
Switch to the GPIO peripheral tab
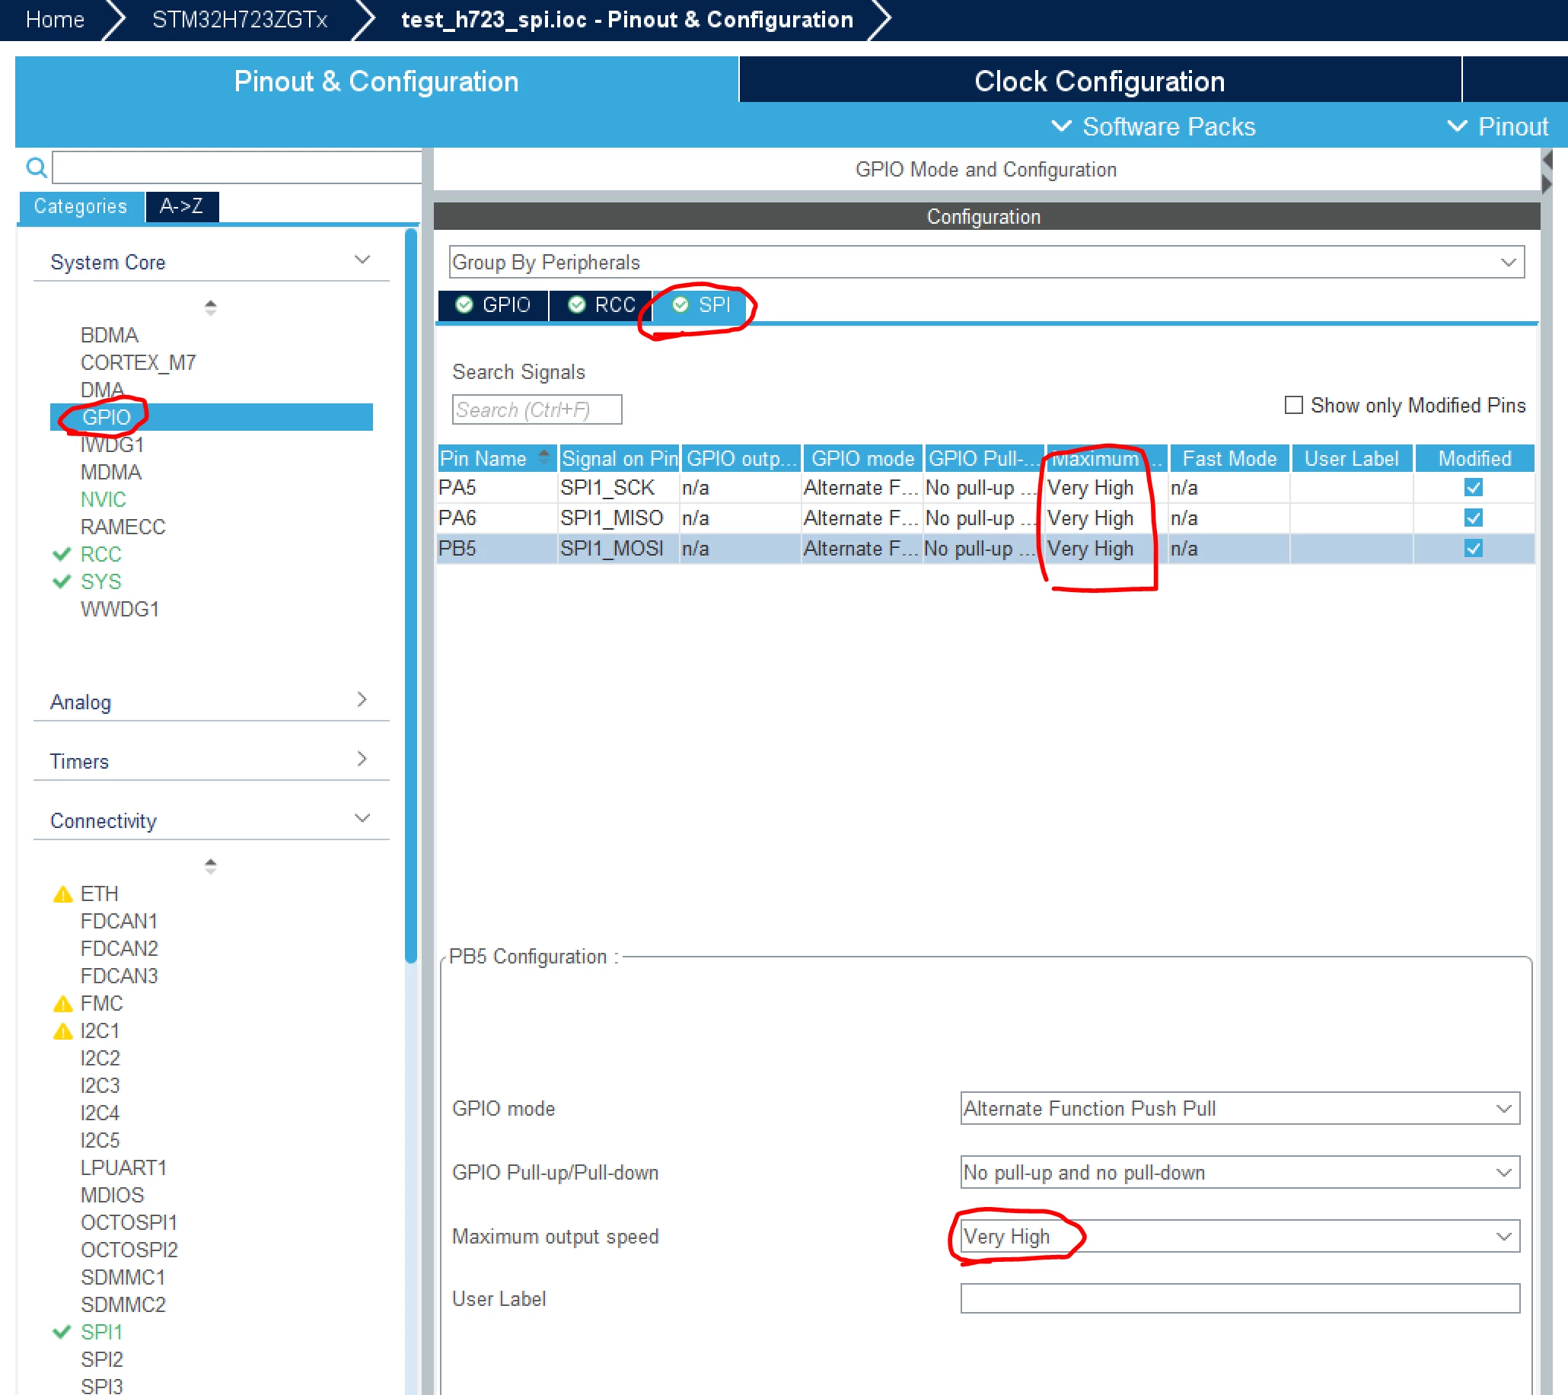pyautogui.click(x=493, y=305)
